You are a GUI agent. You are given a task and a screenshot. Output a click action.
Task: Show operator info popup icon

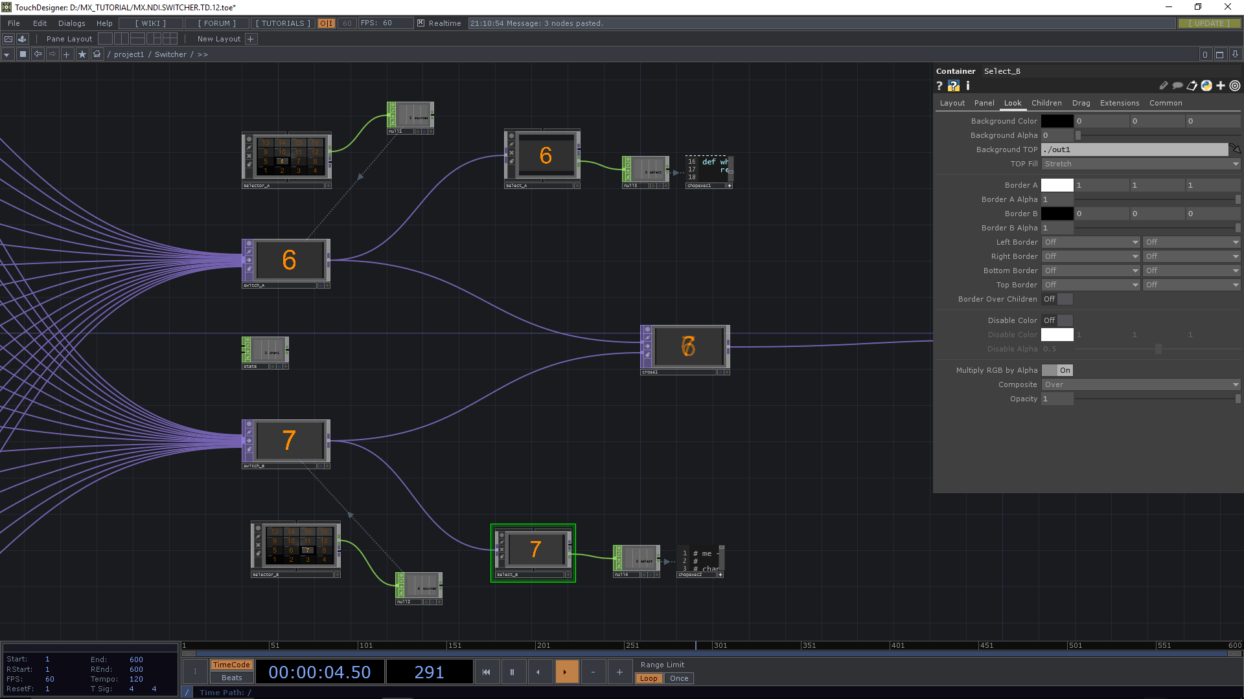coord(968,85)
